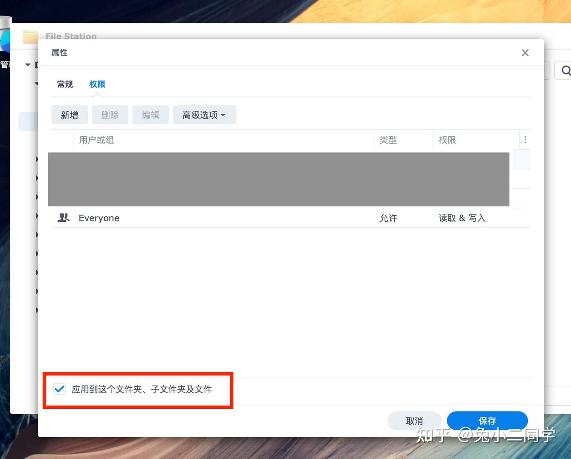Switch to the 常规 tab
The width and height of the screenshot is (571, 459).
[64, 84]
